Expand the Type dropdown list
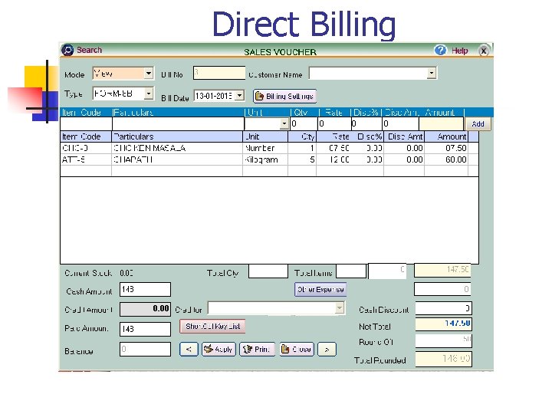This screenshot has height=414, width=552. [149, 94]
